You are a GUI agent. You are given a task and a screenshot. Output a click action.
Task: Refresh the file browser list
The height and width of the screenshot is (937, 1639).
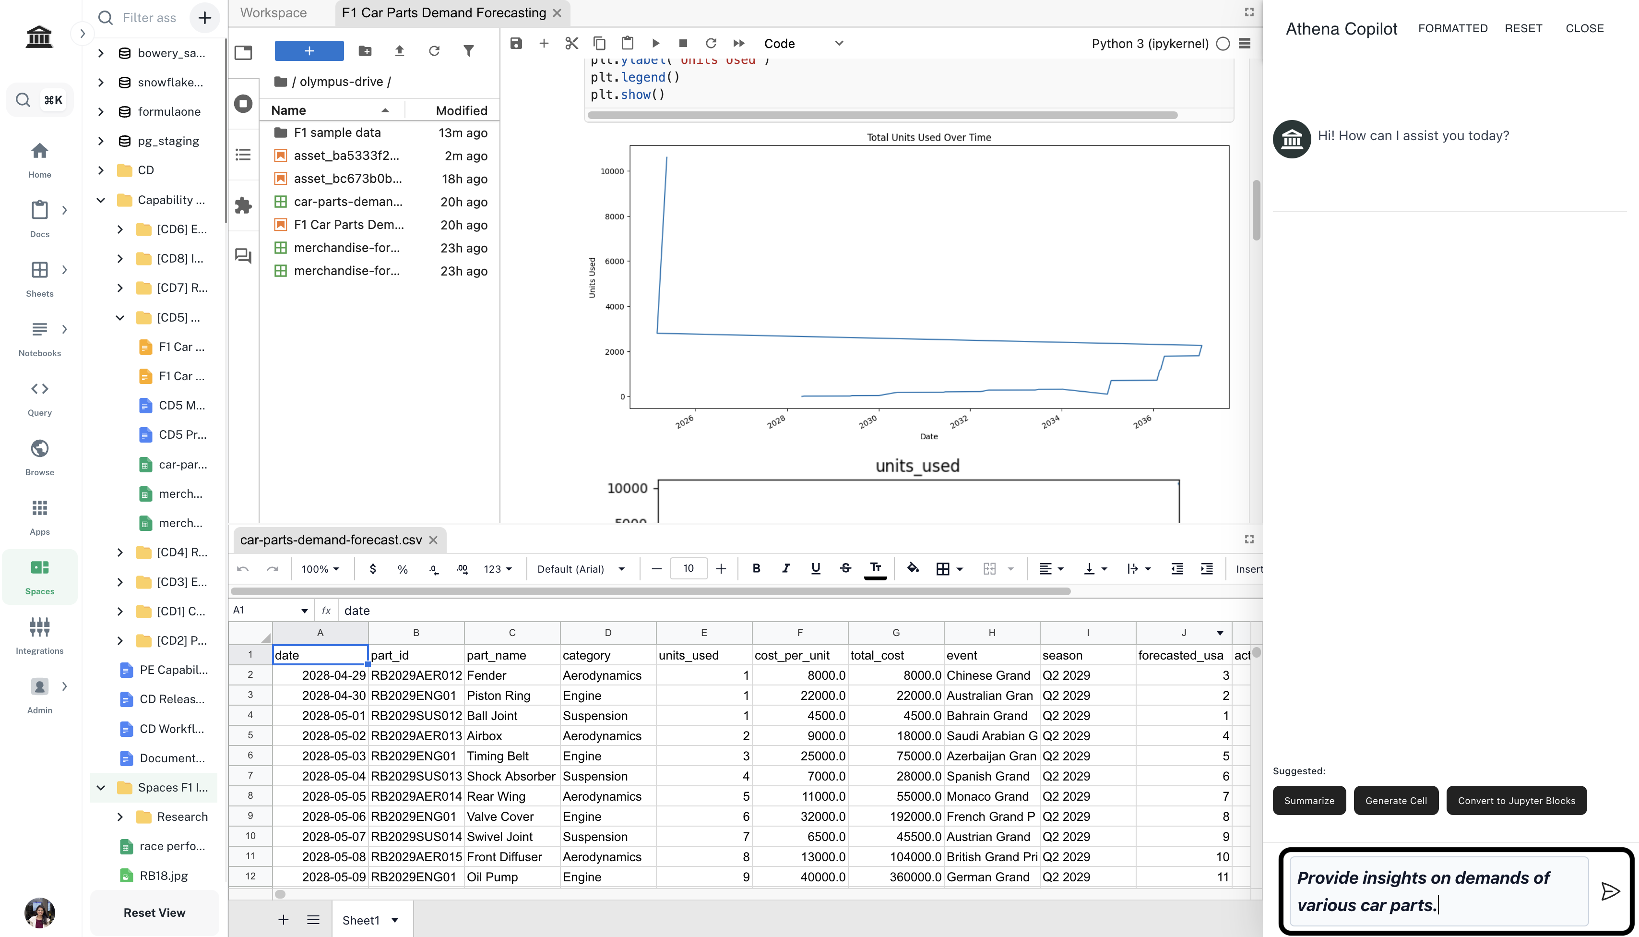(434, 51)
